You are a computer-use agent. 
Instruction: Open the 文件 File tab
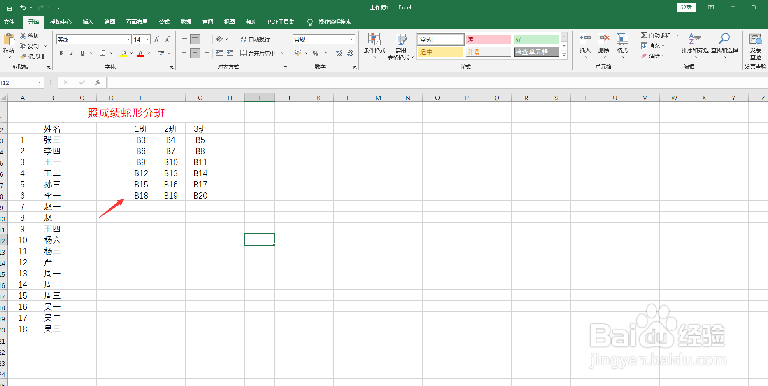pos(9,22)
